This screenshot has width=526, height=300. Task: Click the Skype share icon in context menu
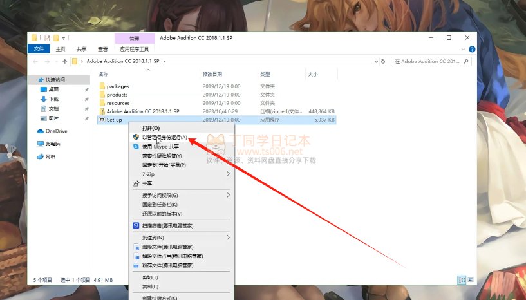click(x=136, y=147)
